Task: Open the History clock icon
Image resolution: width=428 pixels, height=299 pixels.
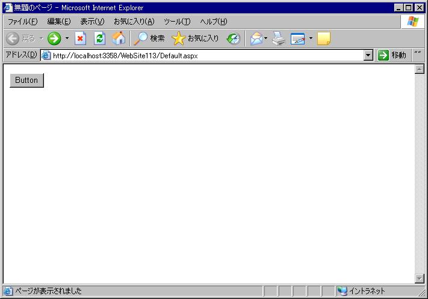Action: click(x=234, y=38)
